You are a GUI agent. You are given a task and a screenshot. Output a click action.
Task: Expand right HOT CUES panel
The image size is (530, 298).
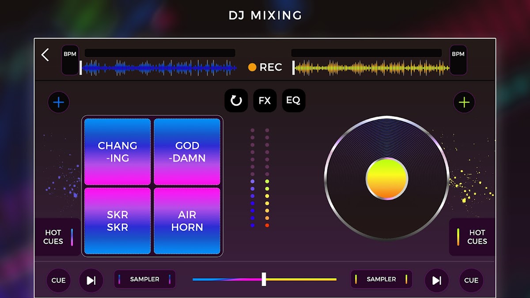(x=472, y=237)
